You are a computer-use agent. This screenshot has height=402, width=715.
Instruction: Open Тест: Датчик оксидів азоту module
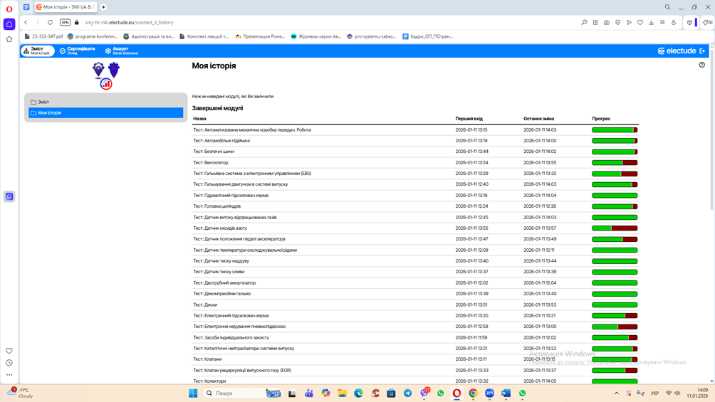click(x=220, y=228)
